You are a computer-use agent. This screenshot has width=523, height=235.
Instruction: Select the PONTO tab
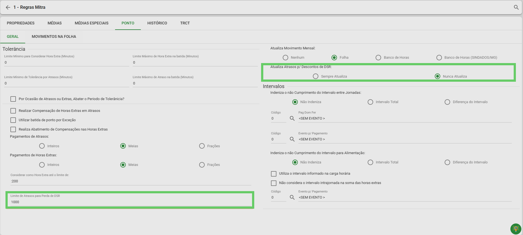[x=128, y=23]
